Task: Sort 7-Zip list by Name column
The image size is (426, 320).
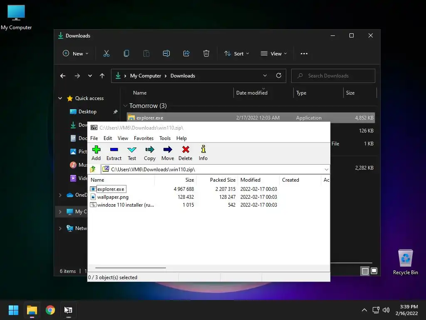Action: point(122,180)
